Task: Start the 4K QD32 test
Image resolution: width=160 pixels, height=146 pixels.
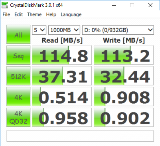Action: tap(18, 117)
